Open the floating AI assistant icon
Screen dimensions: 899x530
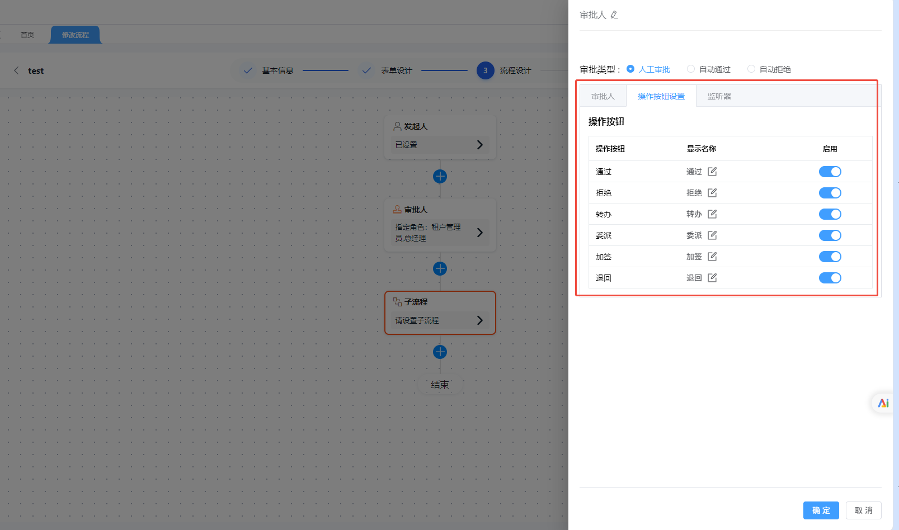(883, 403)
